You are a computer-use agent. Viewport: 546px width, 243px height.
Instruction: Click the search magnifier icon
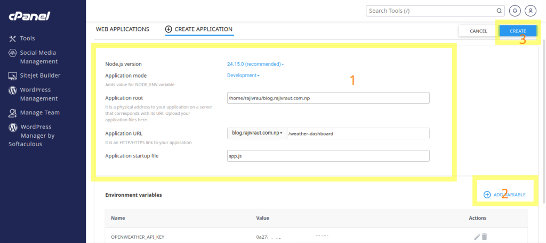click(499, 11)
